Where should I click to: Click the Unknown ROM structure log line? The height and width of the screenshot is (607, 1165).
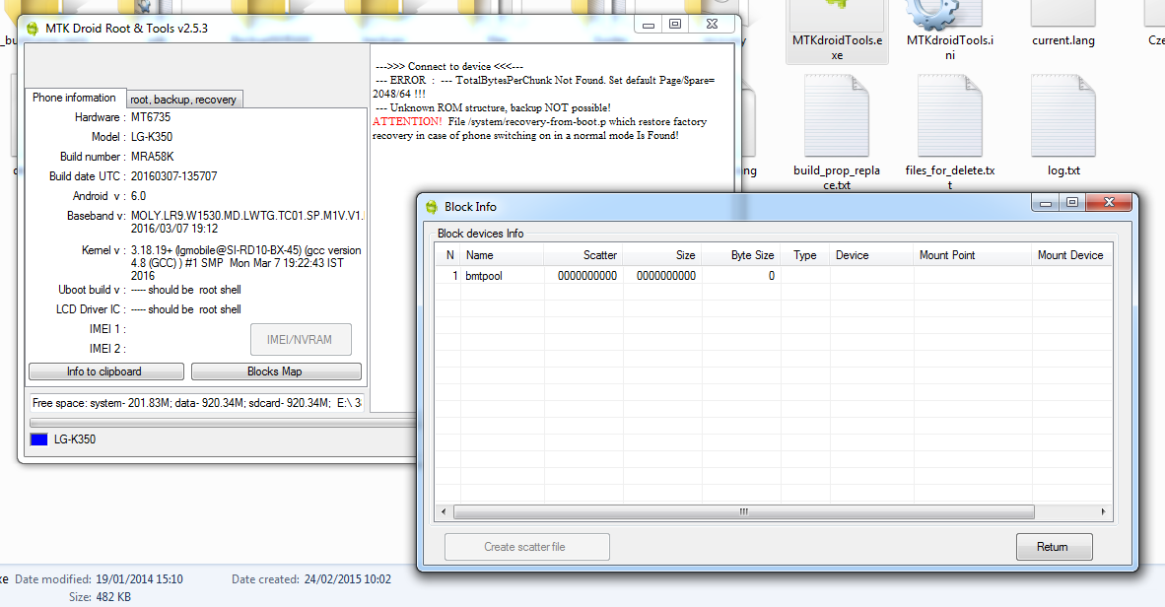click(493, 107)
